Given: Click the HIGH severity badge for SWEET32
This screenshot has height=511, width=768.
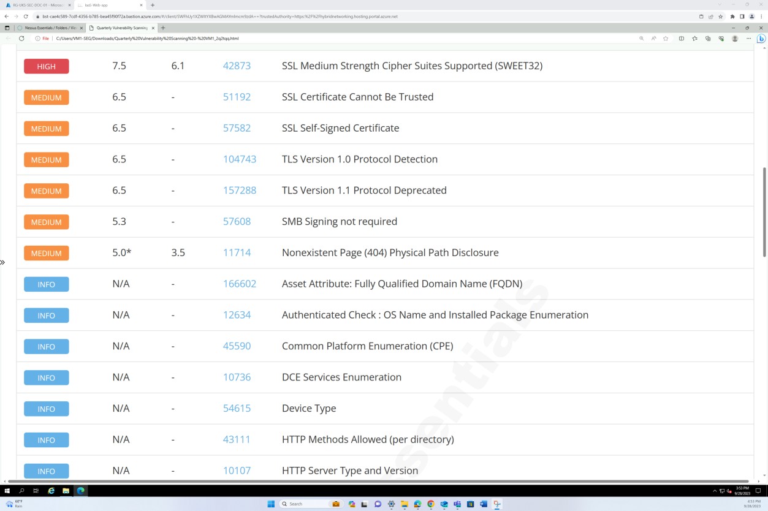Looking at the screenshot, I should (x=47, y=66).
